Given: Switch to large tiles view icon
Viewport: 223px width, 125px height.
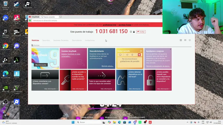Looking at the screenshot, I should pos(181,40).
